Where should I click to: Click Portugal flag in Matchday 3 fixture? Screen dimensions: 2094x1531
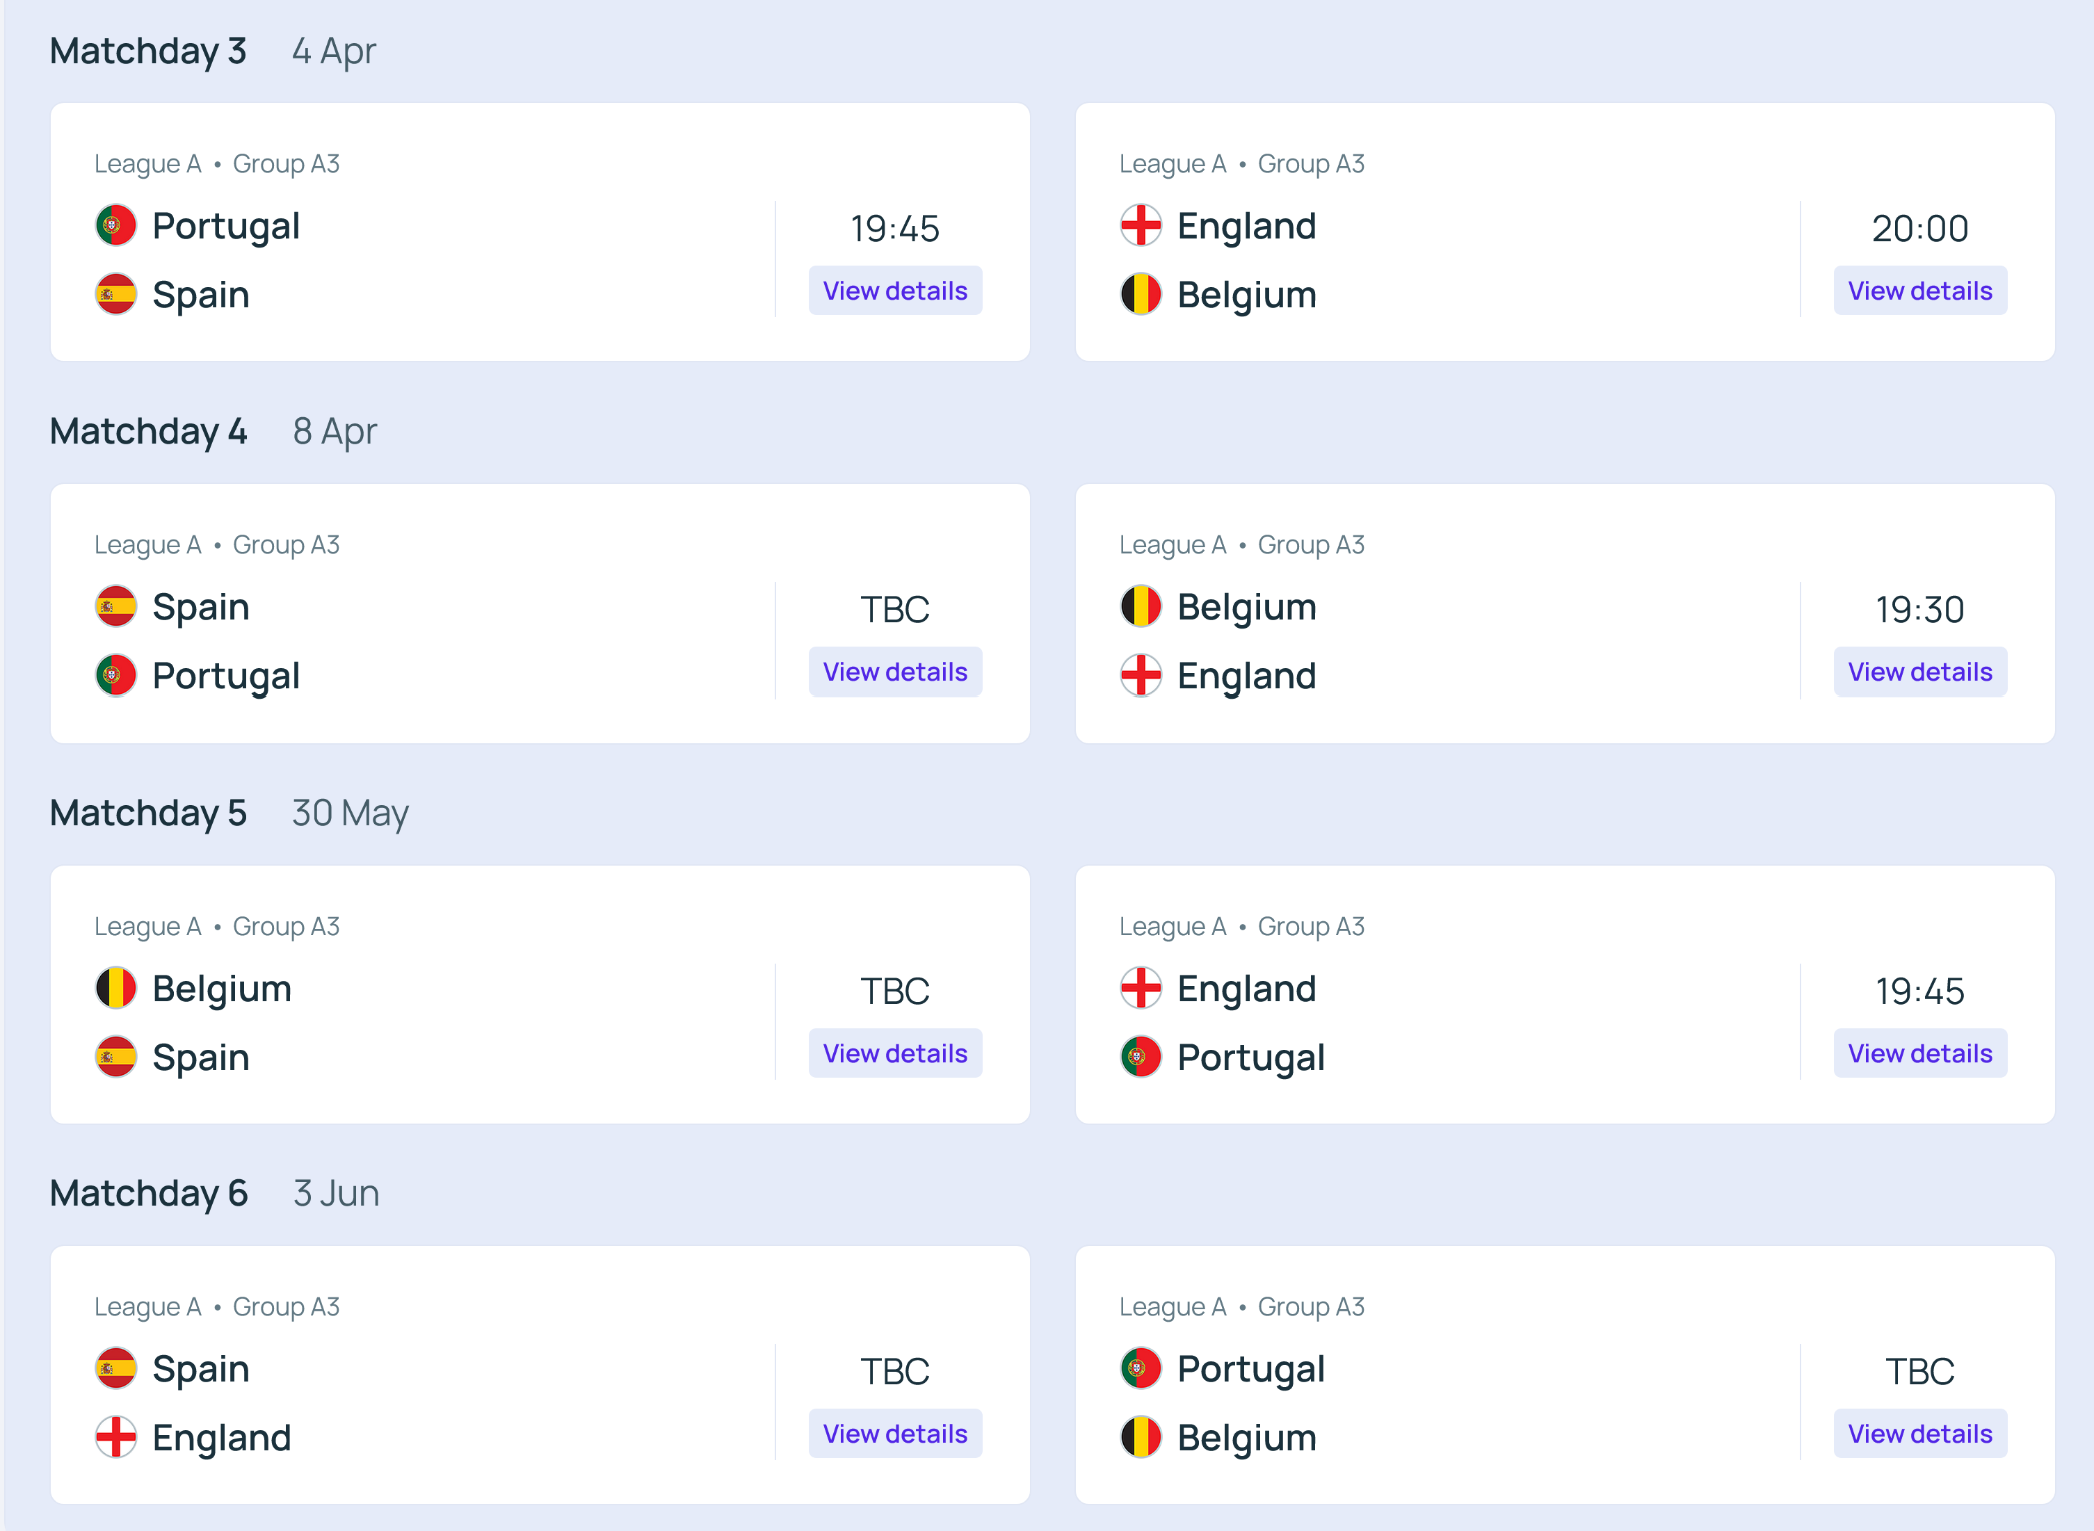tap(116, 225)
